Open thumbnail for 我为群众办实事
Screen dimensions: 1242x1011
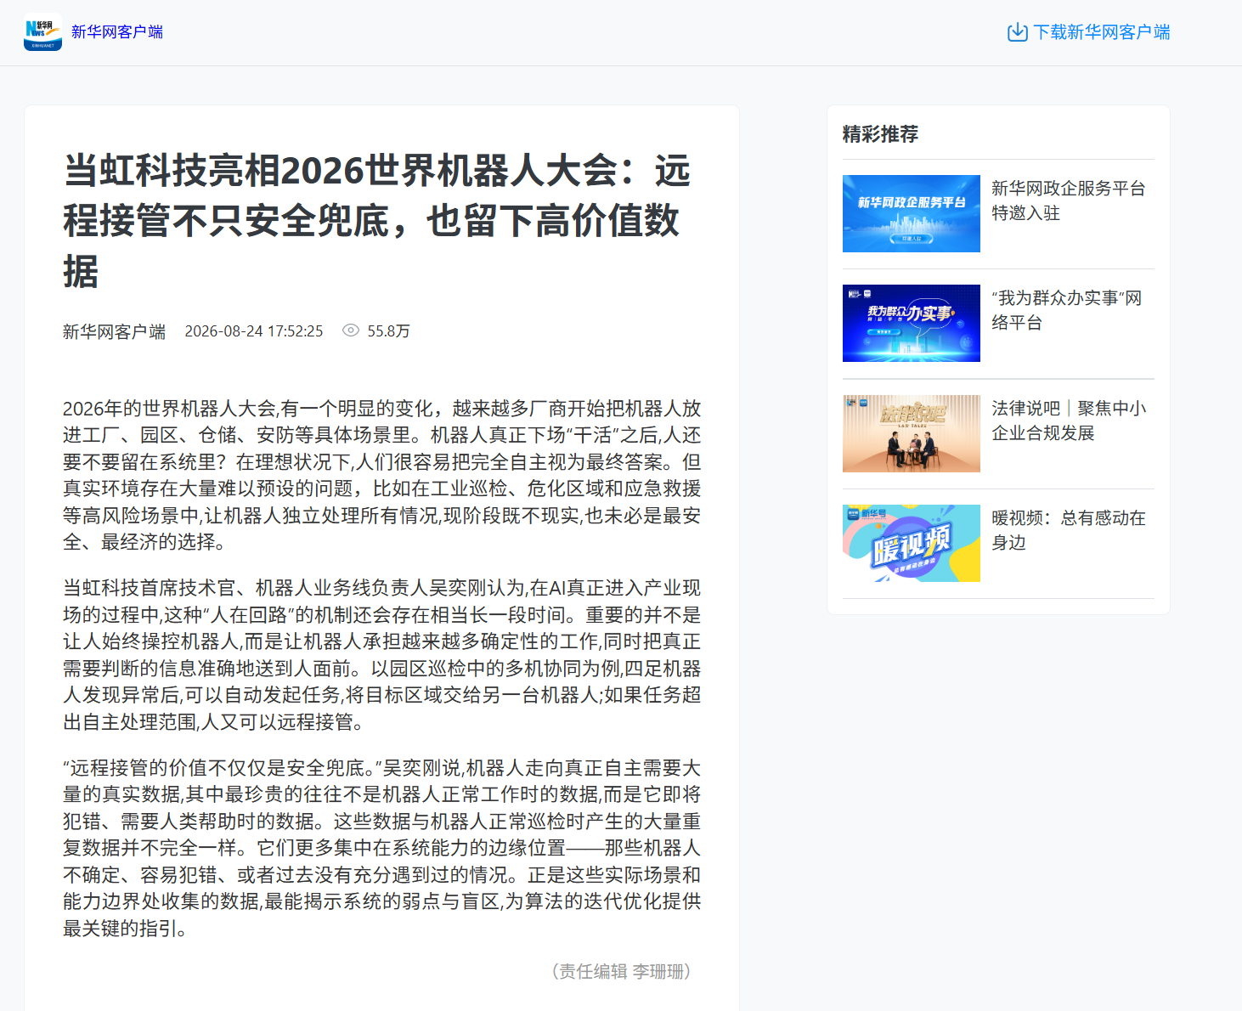coord(912,323)
